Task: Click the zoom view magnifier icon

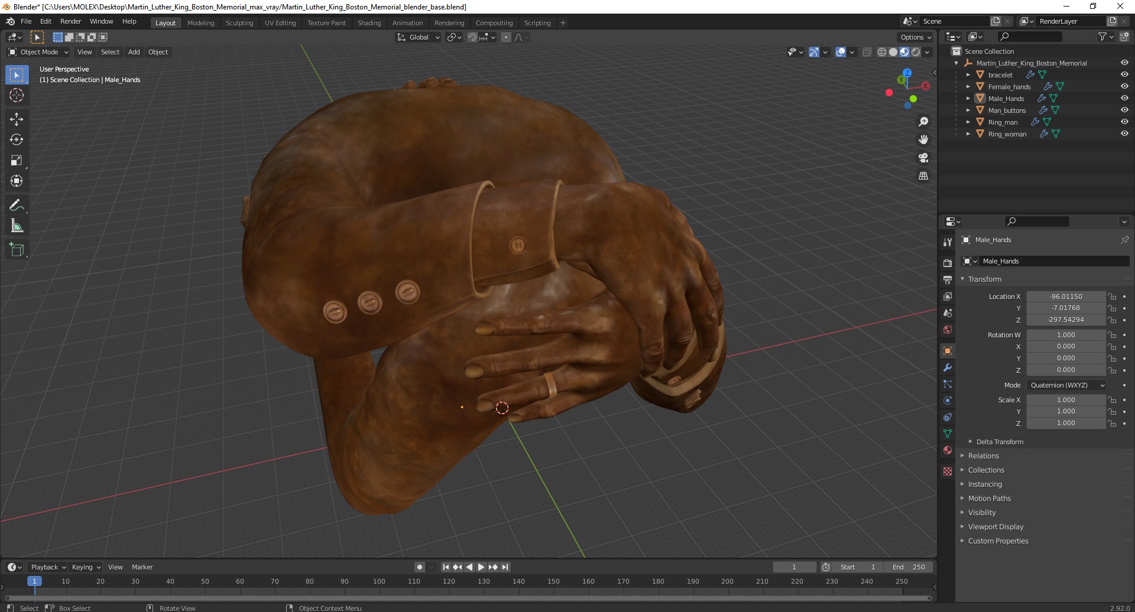Action: pyautogui.click(x=923, y=122)
